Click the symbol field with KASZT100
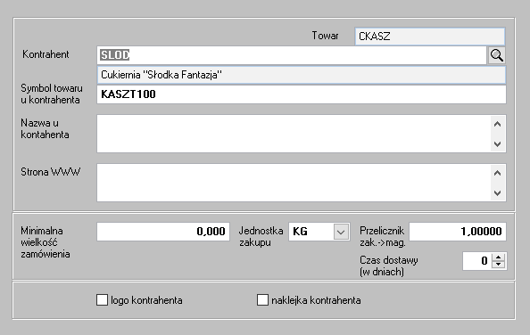 point(302,94)
